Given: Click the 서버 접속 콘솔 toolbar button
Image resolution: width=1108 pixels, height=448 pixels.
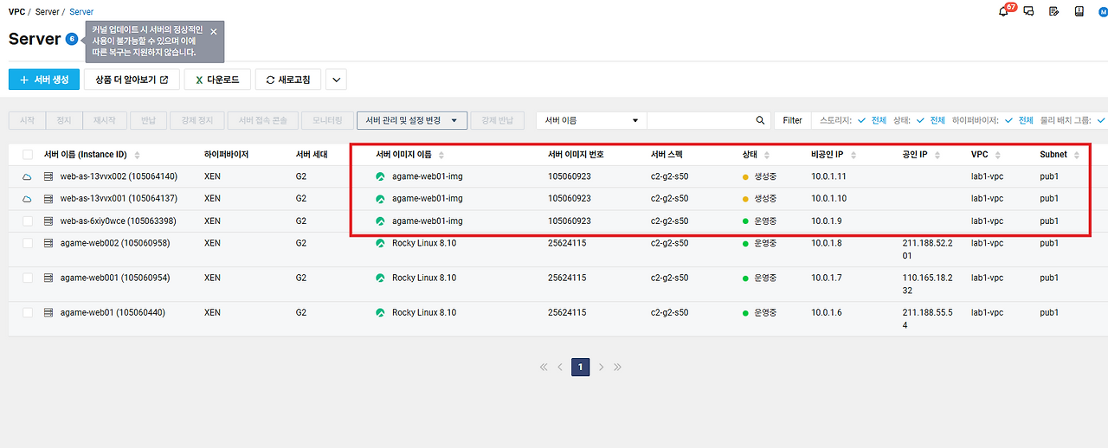Looking at the screenshot, I should coord(263,120).
